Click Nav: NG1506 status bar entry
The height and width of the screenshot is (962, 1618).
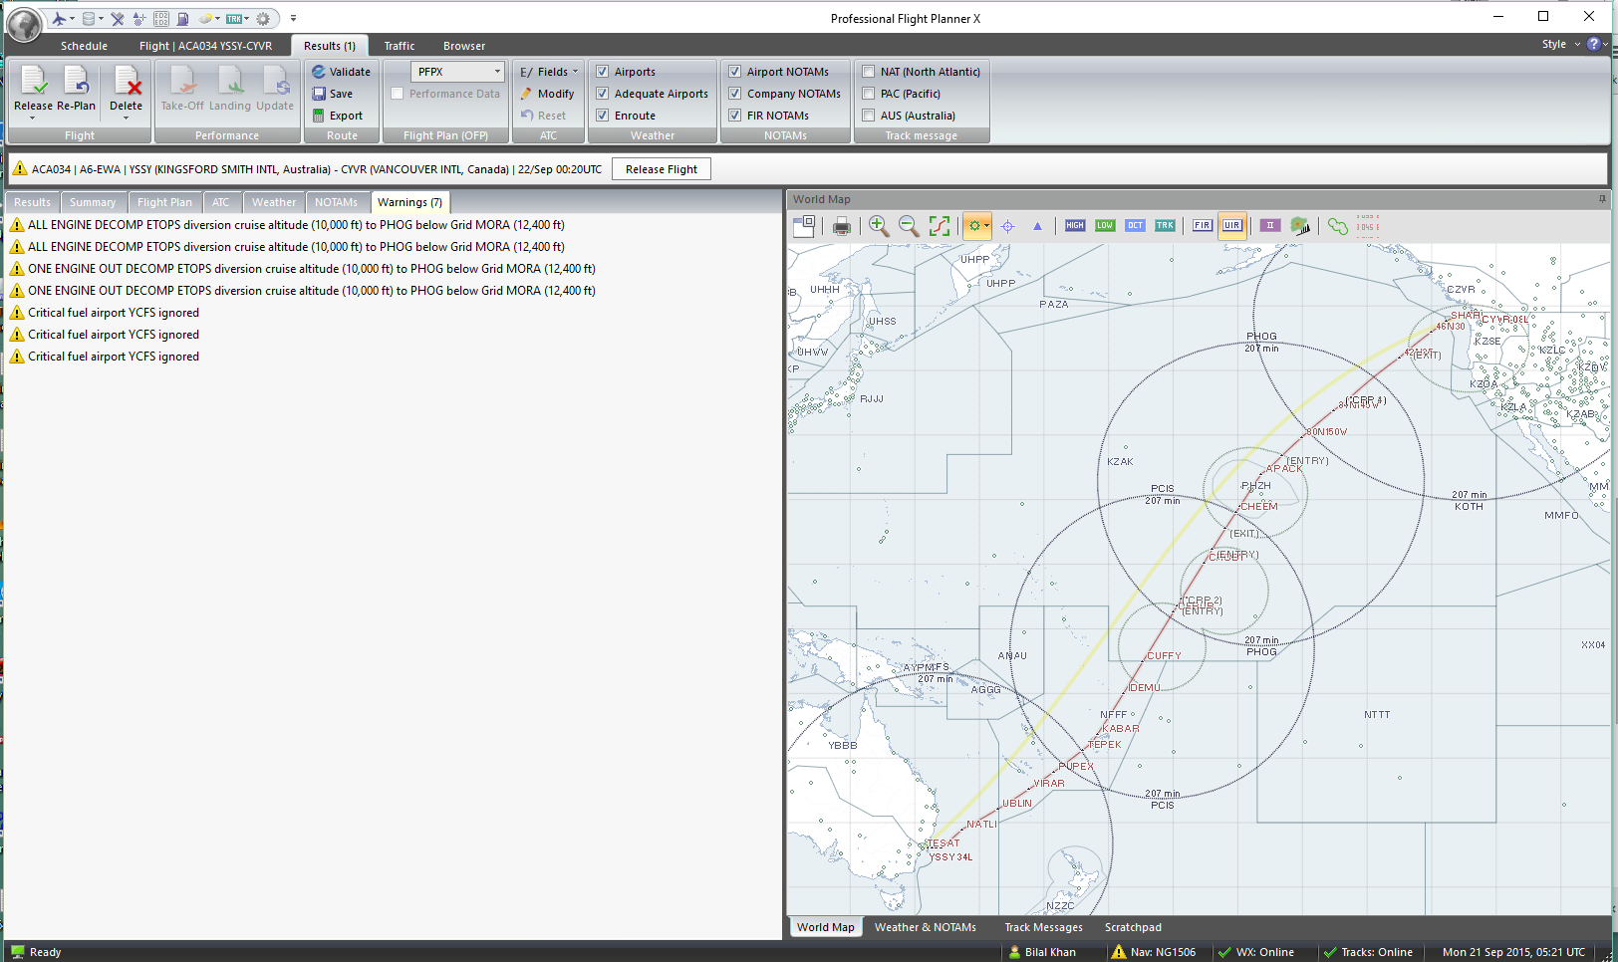point(1154,952)
